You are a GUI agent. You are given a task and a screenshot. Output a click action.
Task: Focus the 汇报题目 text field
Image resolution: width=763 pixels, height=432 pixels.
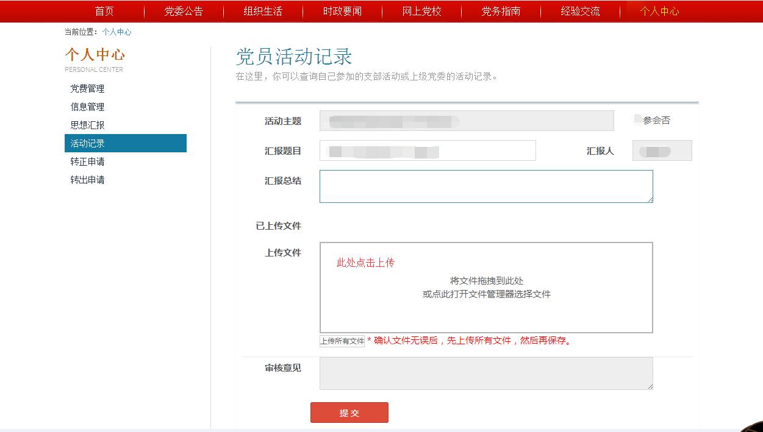427,150
